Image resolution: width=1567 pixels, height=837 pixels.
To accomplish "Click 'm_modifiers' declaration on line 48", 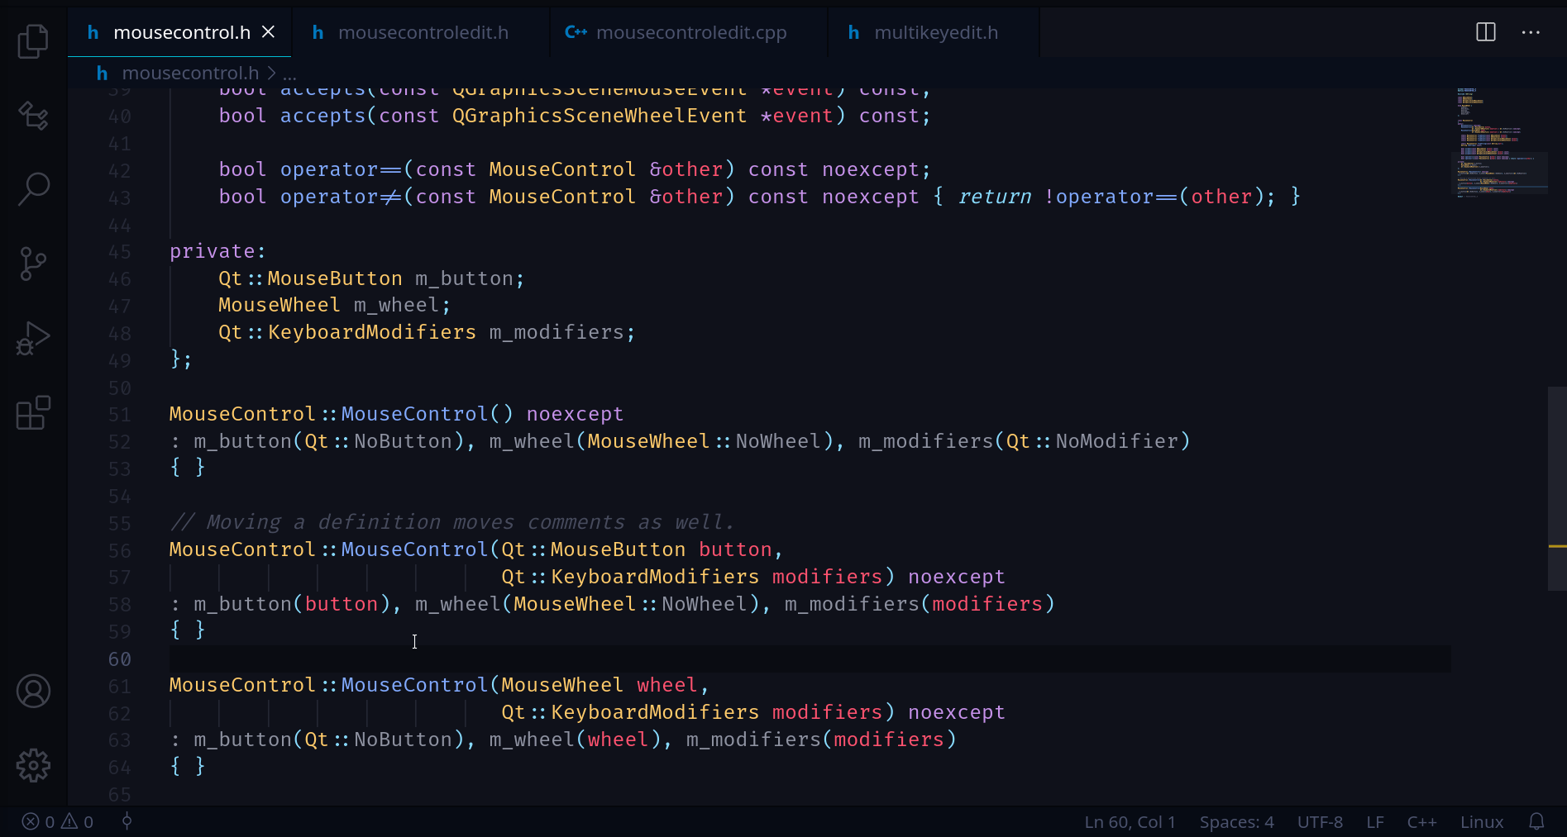I will click(x=557, y=332).
